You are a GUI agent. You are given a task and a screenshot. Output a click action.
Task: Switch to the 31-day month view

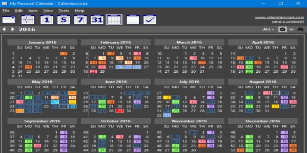coord(97,20)
